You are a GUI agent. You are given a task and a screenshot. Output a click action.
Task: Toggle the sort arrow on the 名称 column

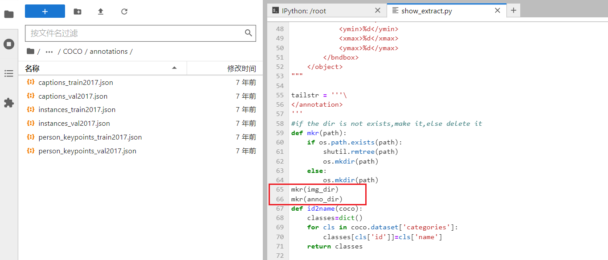pos(174,68)
